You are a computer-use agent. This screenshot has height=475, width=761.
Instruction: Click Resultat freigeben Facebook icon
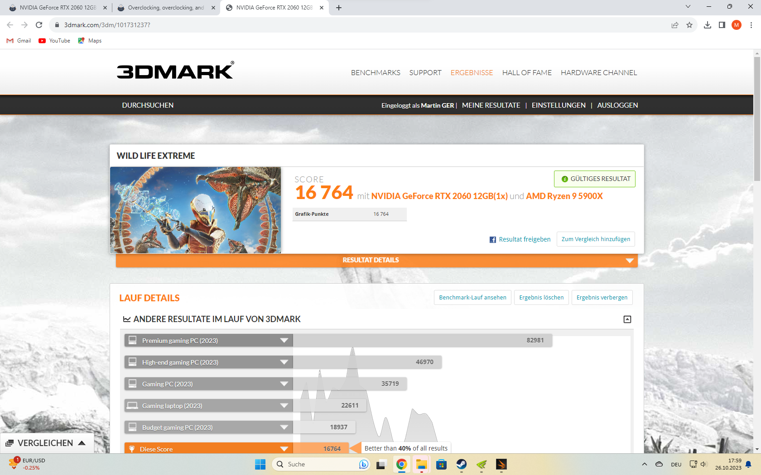pyautogui.click(x=493, y=240)
